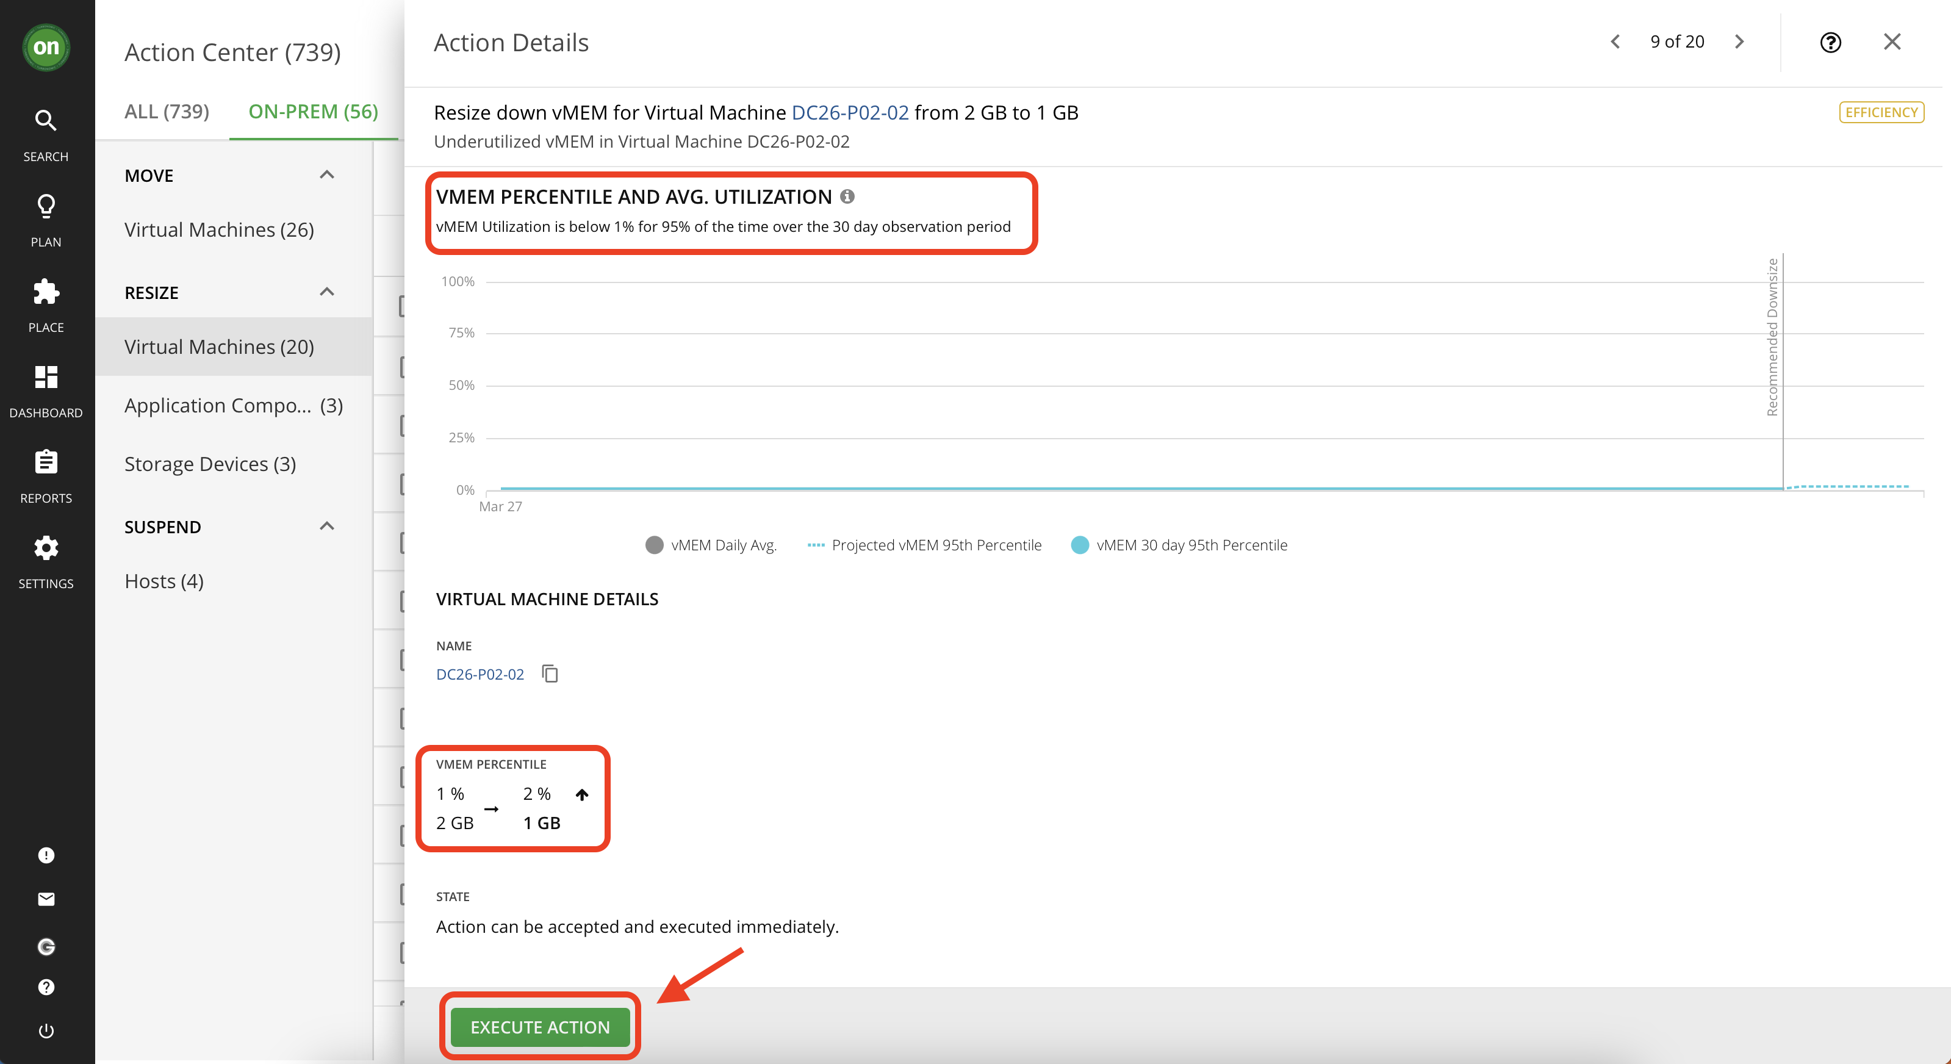Select Storage Devices (3) under RESIZE
The image size is (1951, 1064).
[x=210, y=462]
